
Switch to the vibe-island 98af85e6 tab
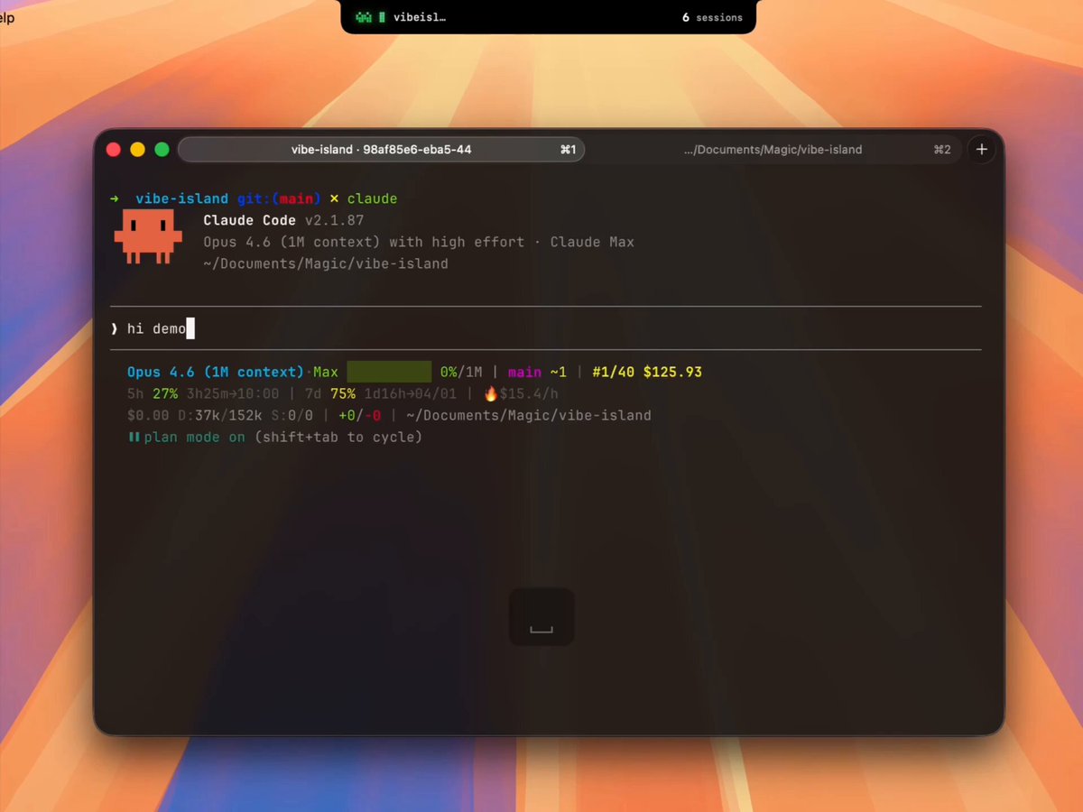pyautogui.click(x=381, y=150)
